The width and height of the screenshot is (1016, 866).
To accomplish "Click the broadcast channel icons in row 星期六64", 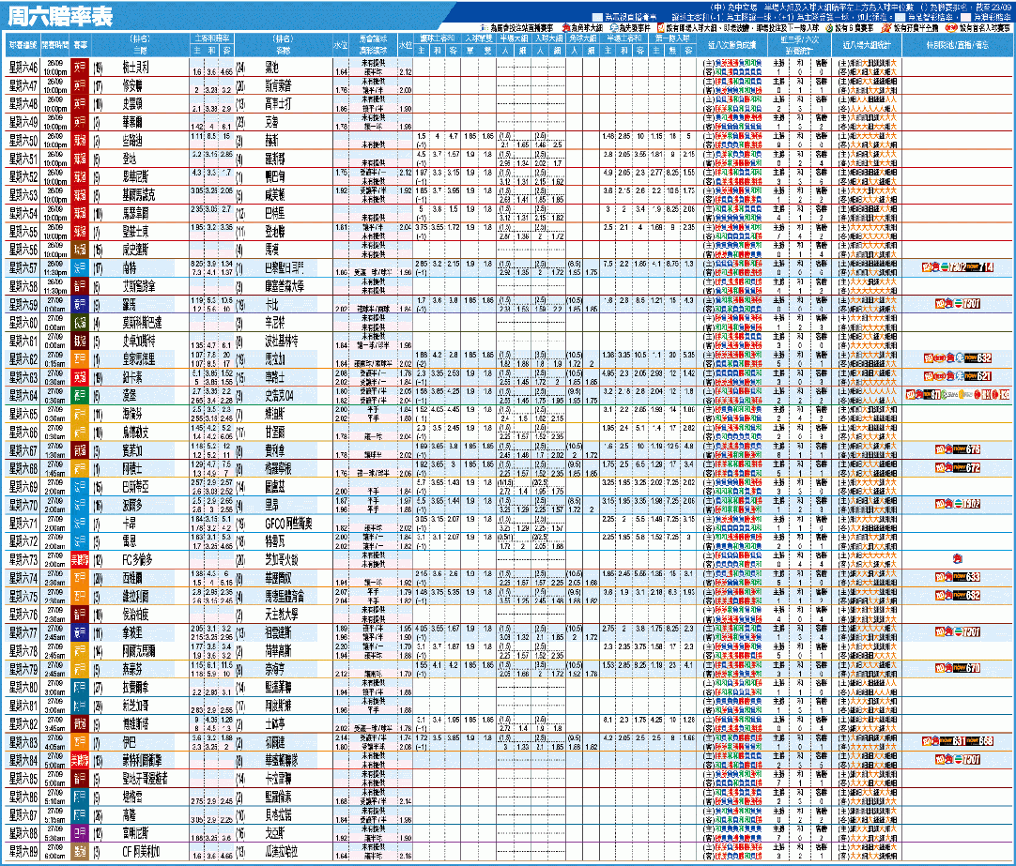I will tap(958, 394).
